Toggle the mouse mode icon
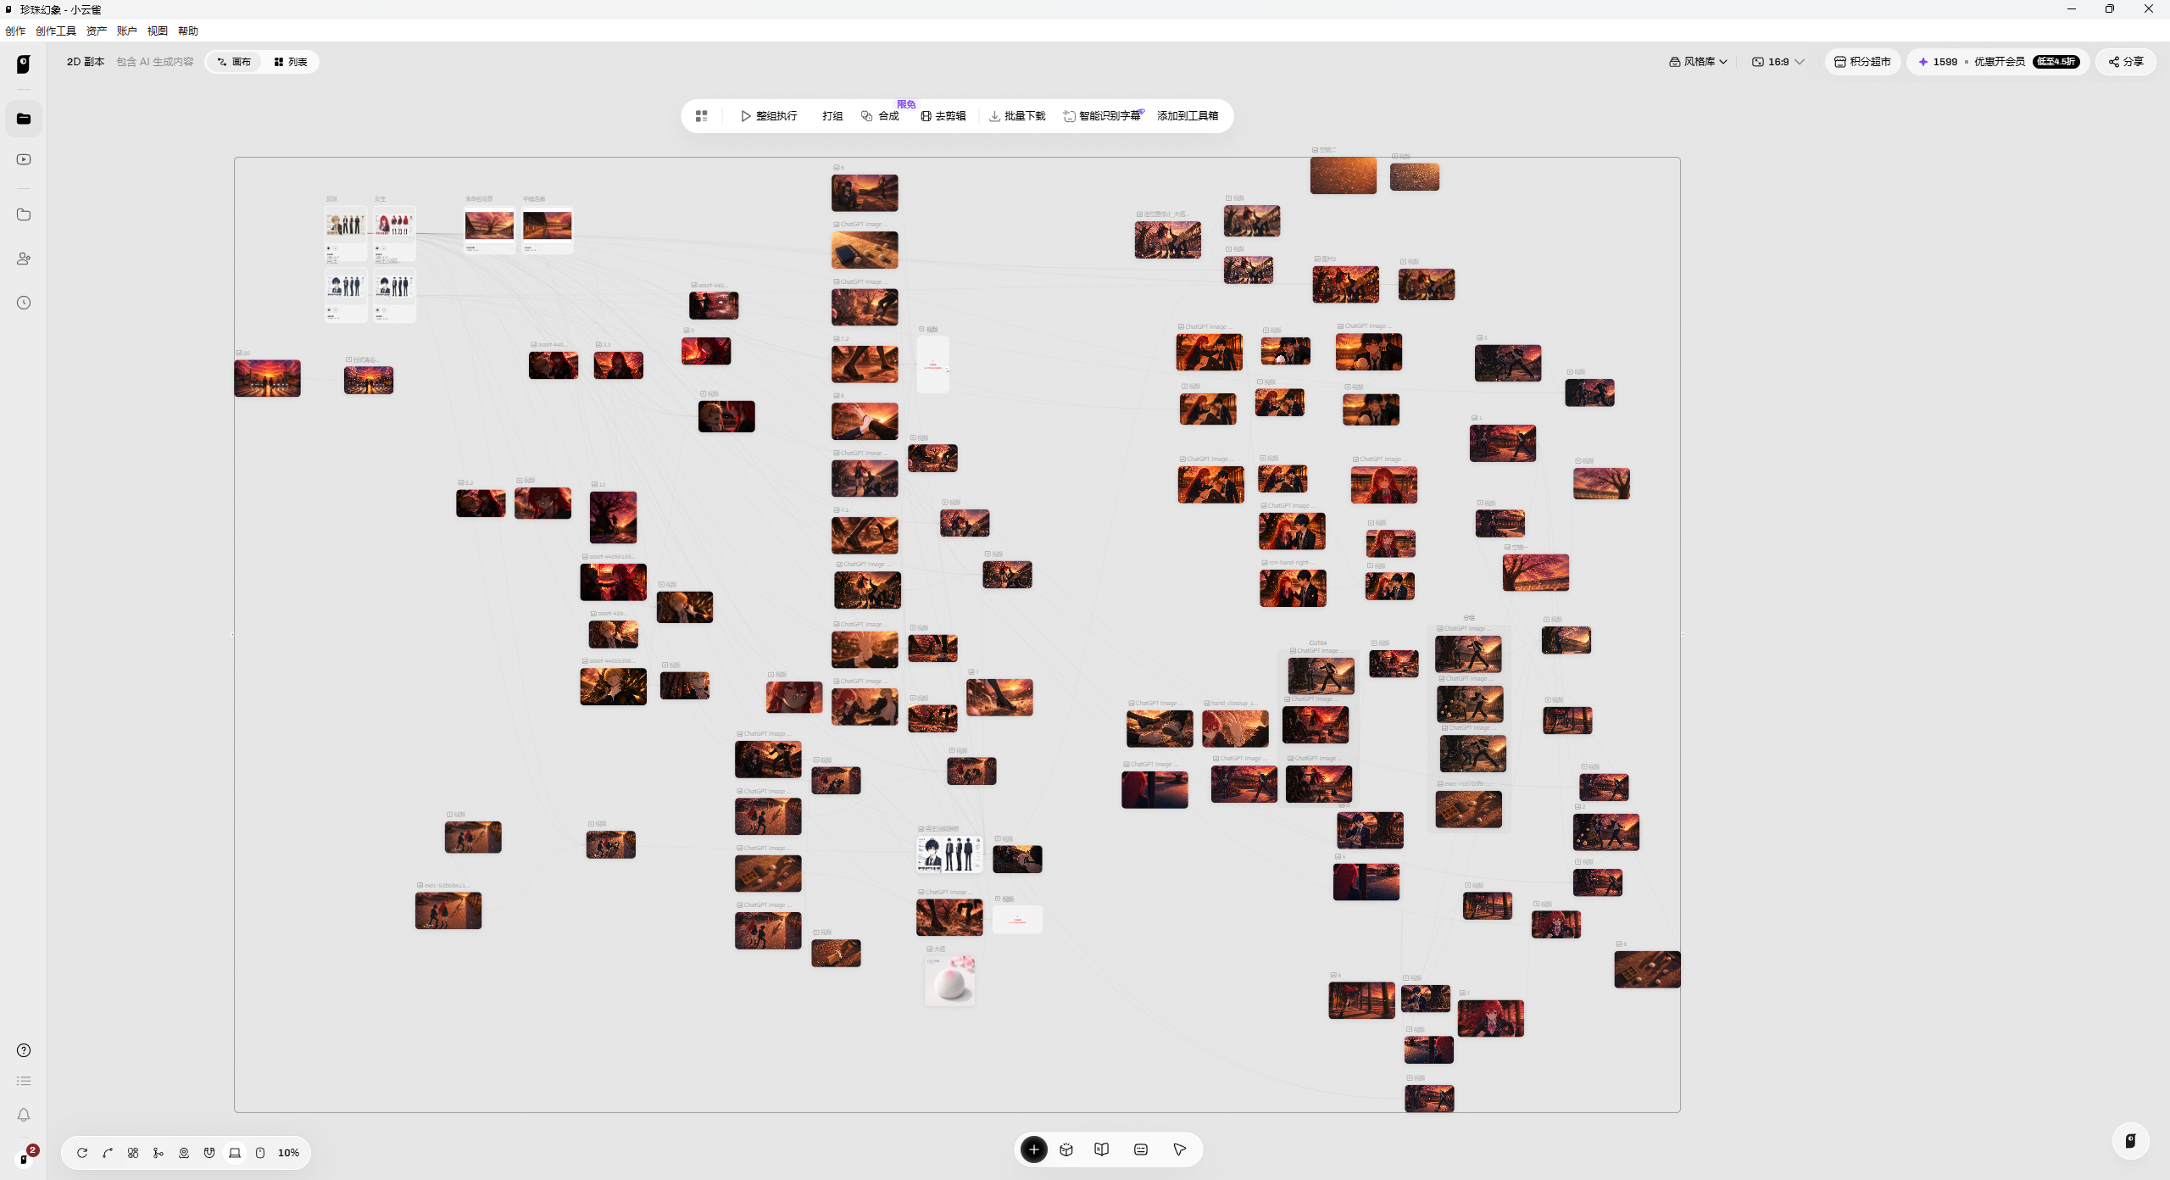This screenshot has width=2170, height=1180. (260, 1153)
